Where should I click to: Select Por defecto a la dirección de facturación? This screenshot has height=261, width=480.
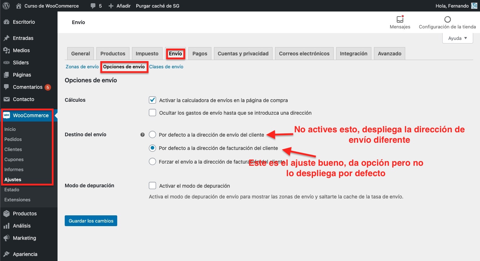click(x=152, y=148)
